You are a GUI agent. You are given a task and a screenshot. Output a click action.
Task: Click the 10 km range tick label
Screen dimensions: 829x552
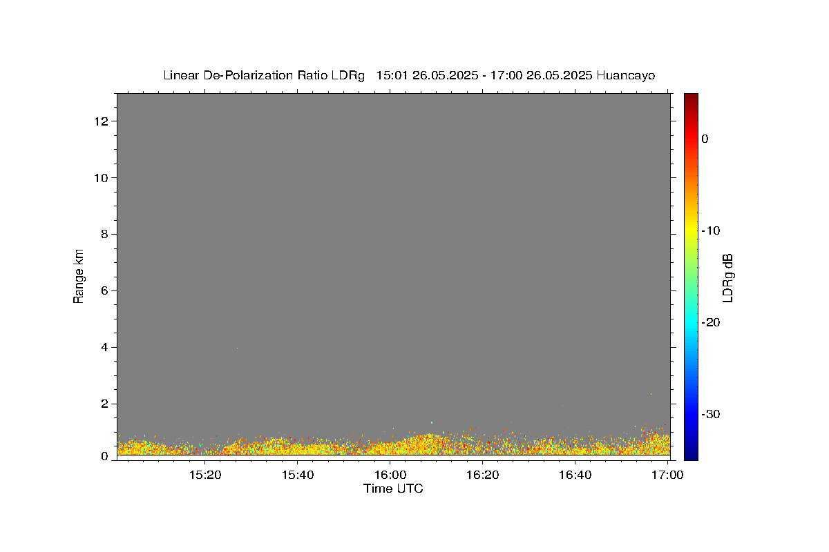pyautogui.click(x=102, y=178)
